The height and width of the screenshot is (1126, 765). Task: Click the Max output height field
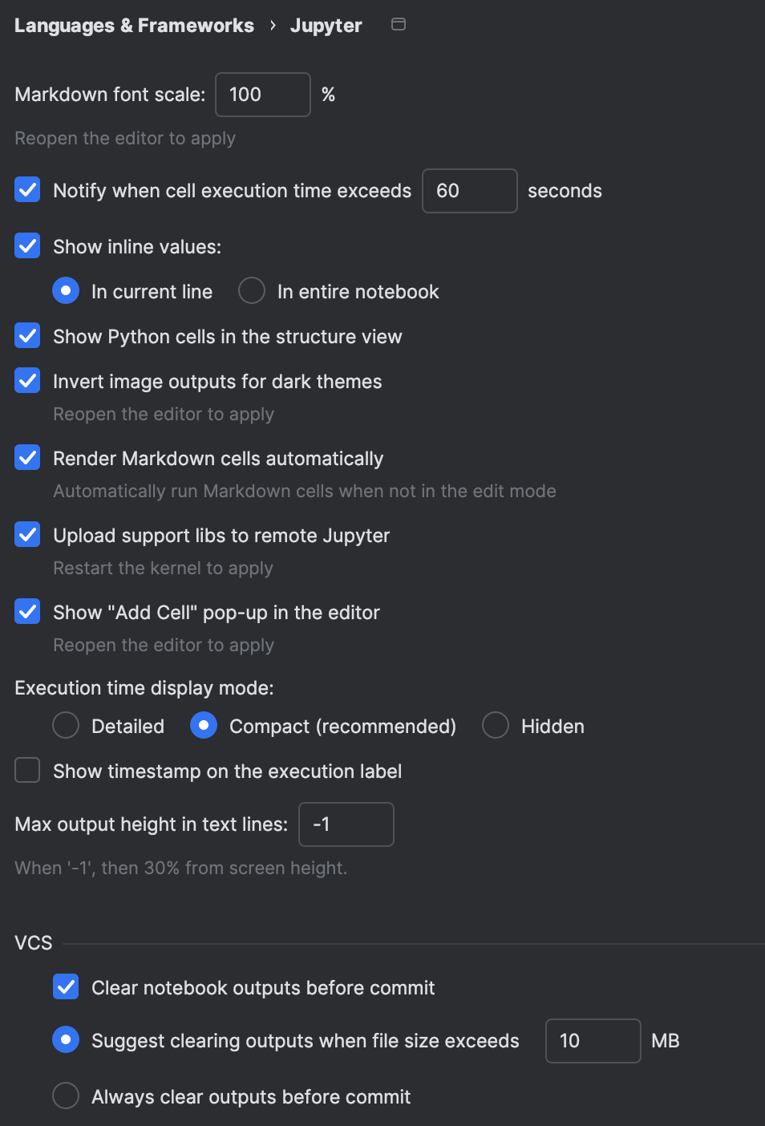click(x=346, y=824)
